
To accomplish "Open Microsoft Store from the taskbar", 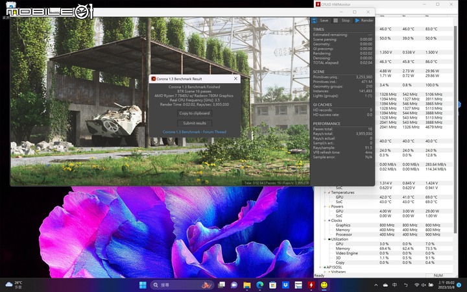I will pos(272,285).
